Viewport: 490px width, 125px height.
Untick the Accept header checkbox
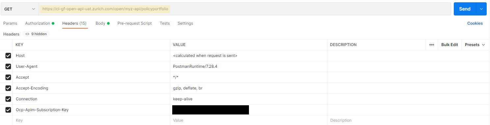8,77
